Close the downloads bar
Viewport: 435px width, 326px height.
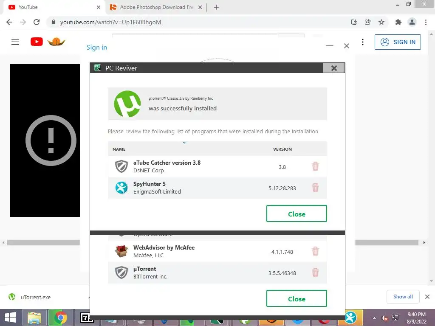coord(427,297)
